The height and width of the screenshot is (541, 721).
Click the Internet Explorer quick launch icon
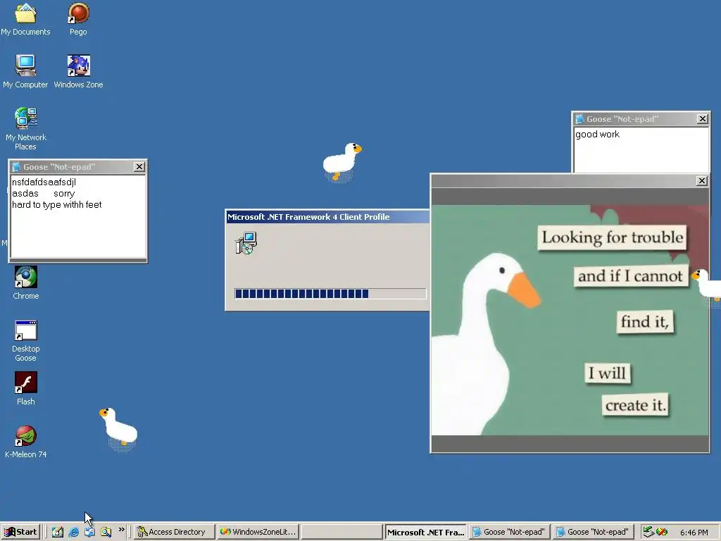point(73,532)
